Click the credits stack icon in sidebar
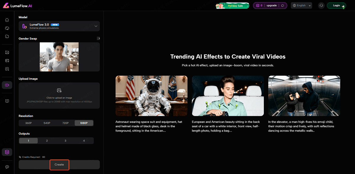Screen dimensions: 355x174 click(7, 152)
